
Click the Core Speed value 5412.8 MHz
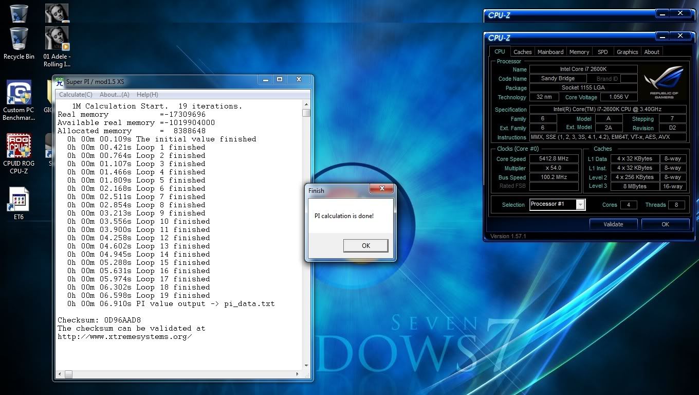[x=553, y=159]
